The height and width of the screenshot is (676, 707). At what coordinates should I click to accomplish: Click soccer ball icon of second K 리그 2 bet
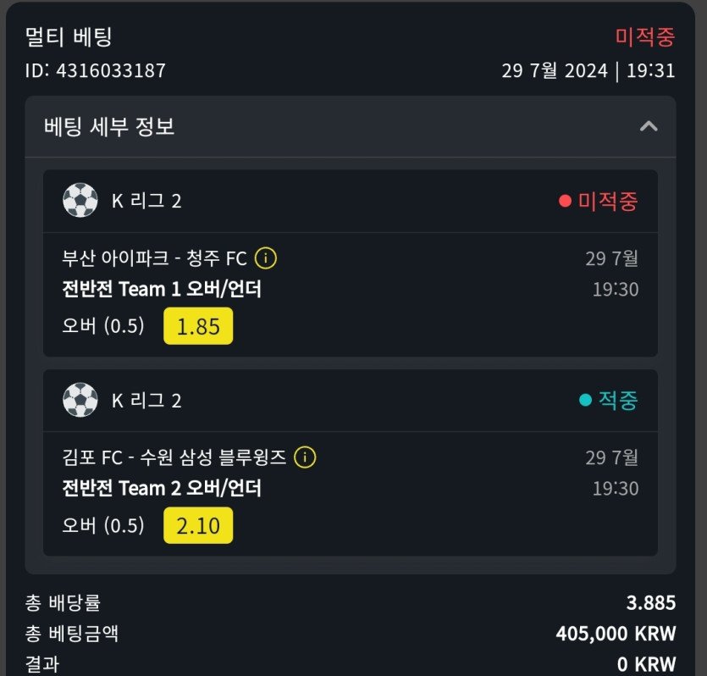[x=80, y=400]
